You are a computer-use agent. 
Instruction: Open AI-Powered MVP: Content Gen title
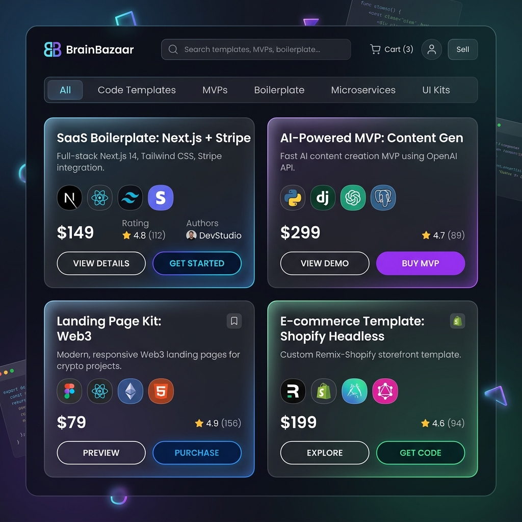coord(372,138)
